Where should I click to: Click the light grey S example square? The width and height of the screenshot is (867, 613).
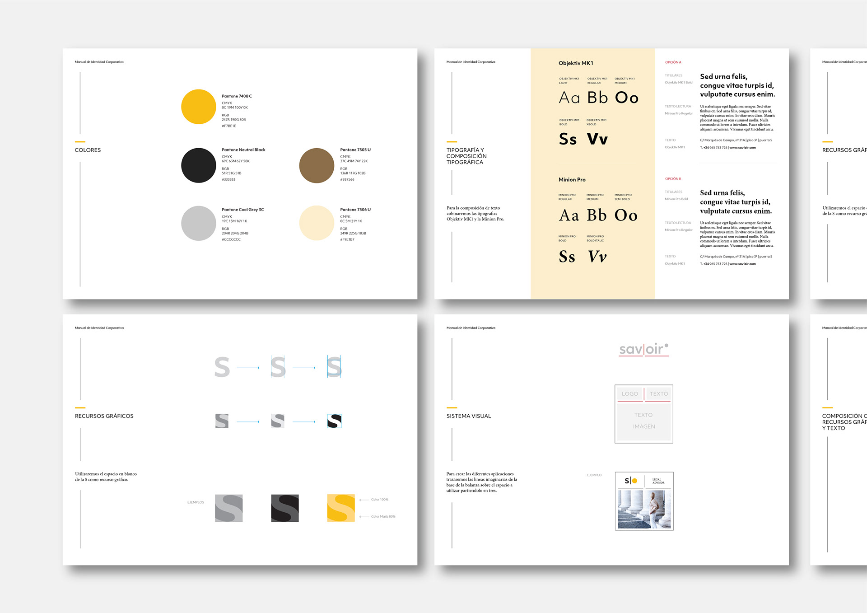click(228, 508)
